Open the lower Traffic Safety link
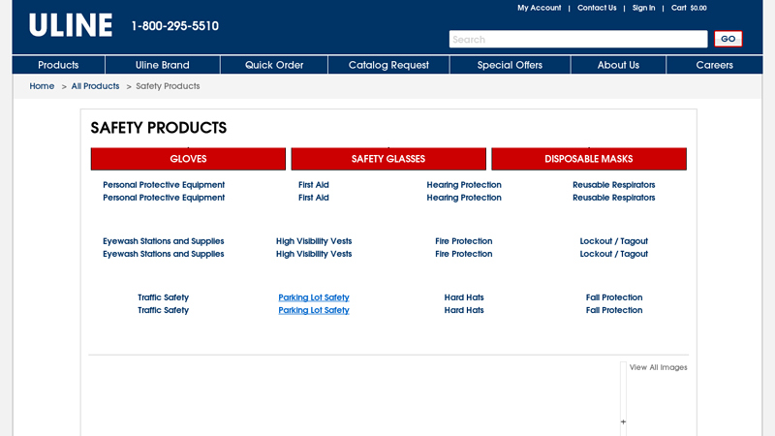775x436 pixels. tap(163, 310)
